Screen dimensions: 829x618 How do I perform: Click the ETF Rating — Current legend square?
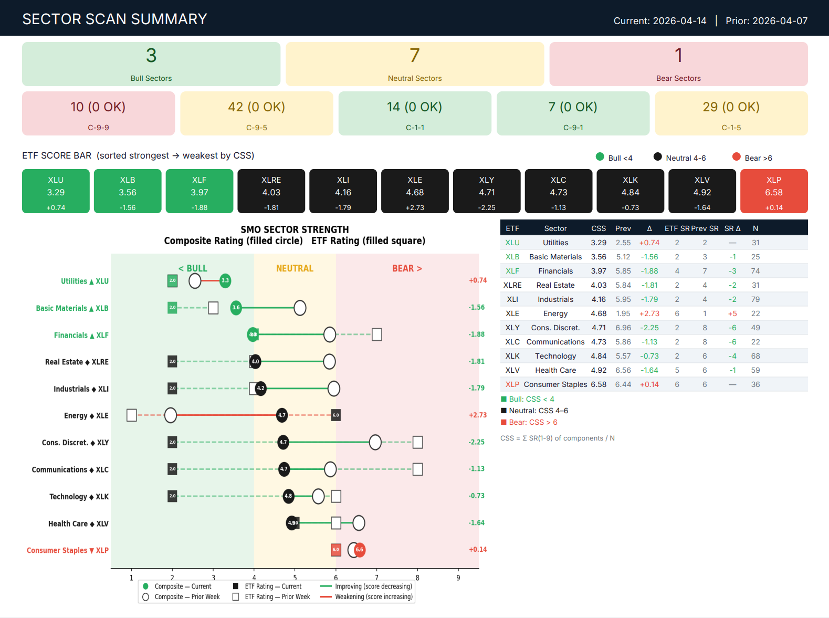click(x=236, y=586)
